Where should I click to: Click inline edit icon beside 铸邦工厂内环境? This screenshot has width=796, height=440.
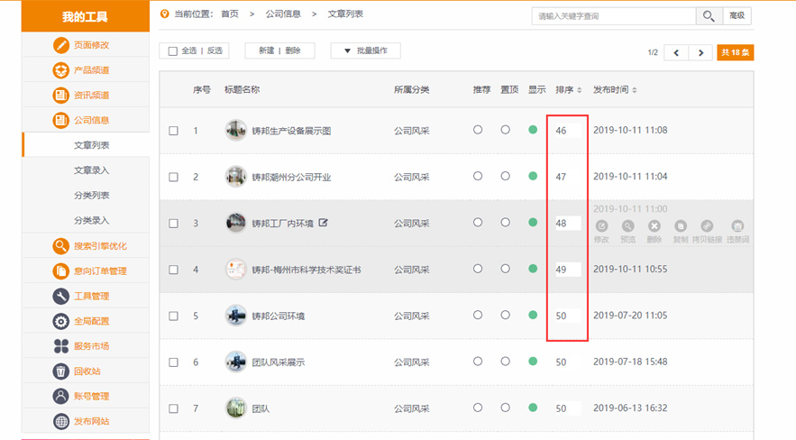[x=324, y=223]
